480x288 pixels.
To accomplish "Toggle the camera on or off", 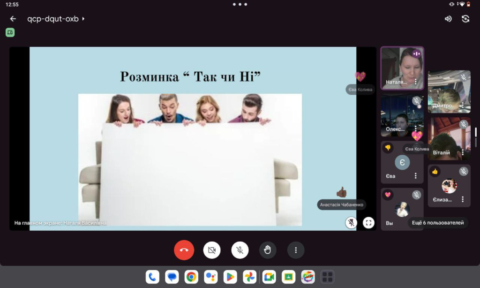I will pyautogui.click(x=212, y=250).
